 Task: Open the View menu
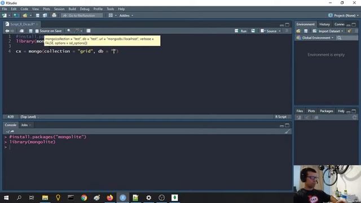[35, 9]
